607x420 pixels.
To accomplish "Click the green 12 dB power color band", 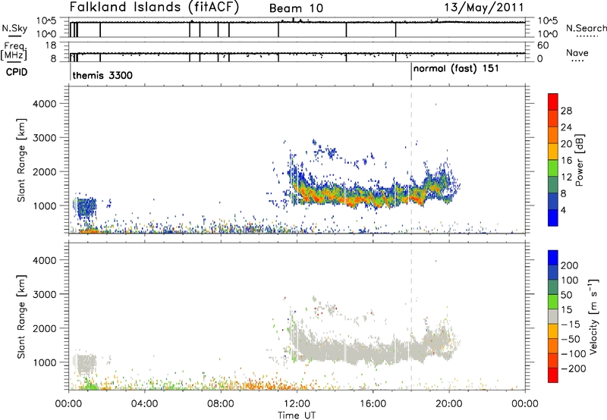I will coord(553,168).
